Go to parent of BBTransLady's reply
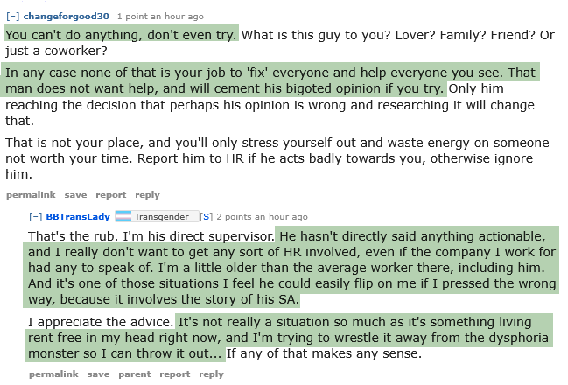This screenshot has width=568, height=385. tap(134, 374)
